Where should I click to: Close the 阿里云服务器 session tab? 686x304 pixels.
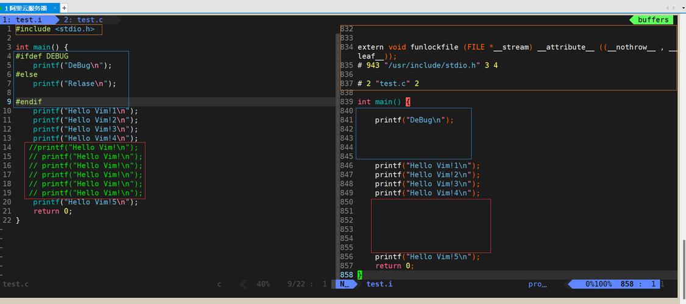pyautogui.click(x=55, y=9)
